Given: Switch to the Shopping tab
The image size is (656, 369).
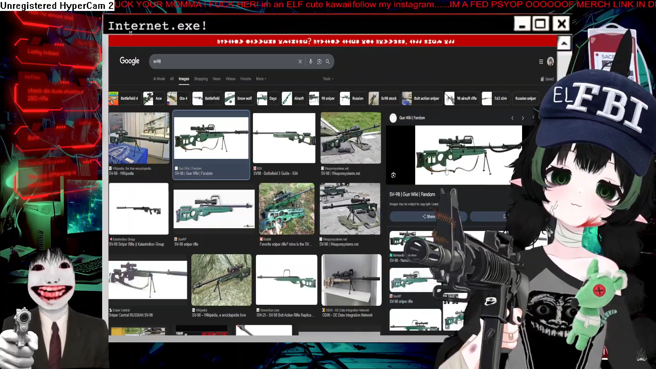Looking at the screenshot, I should [201, 79].
